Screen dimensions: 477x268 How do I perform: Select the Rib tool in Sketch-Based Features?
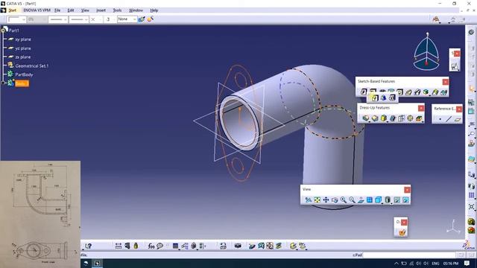click(408, 92)
